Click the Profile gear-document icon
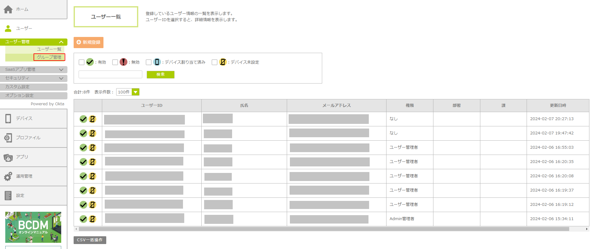Viewport: 590px width, 249px height. coord(8,138)
